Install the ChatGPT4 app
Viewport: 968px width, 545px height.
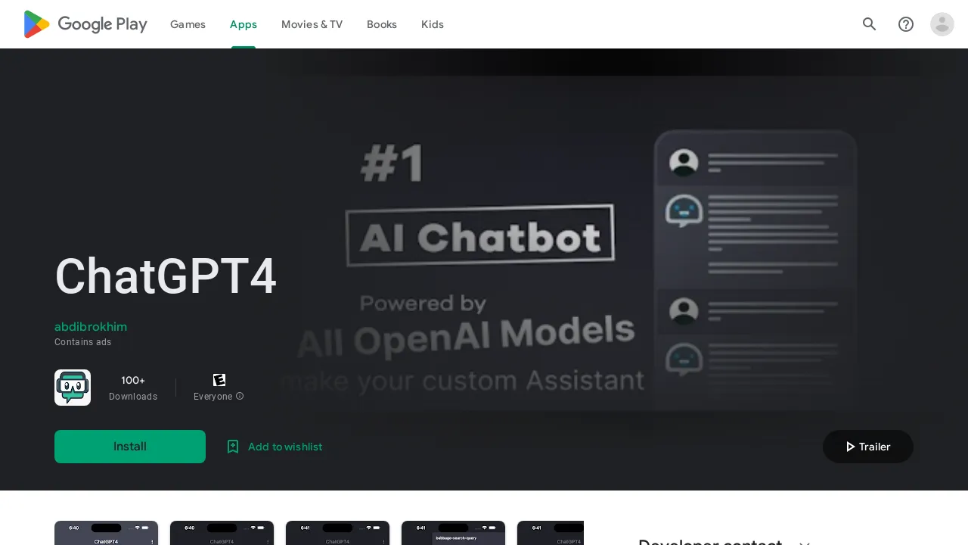pos(130,447)
